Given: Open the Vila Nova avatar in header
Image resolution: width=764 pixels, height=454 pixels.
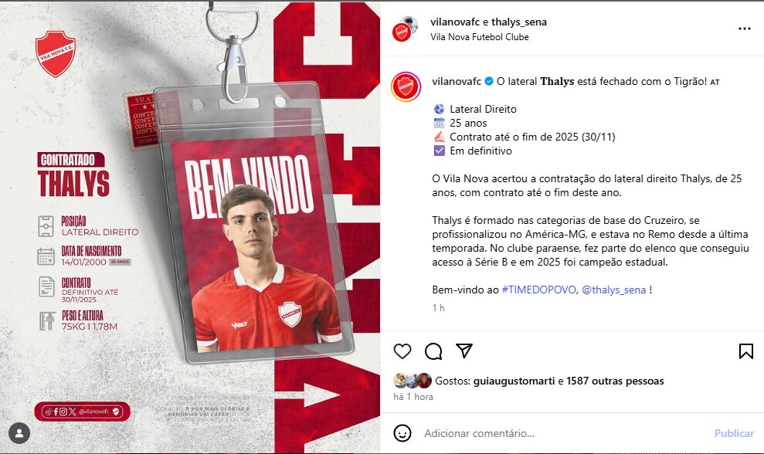Looking at the screenshot, I should click(x=406, y=29).
